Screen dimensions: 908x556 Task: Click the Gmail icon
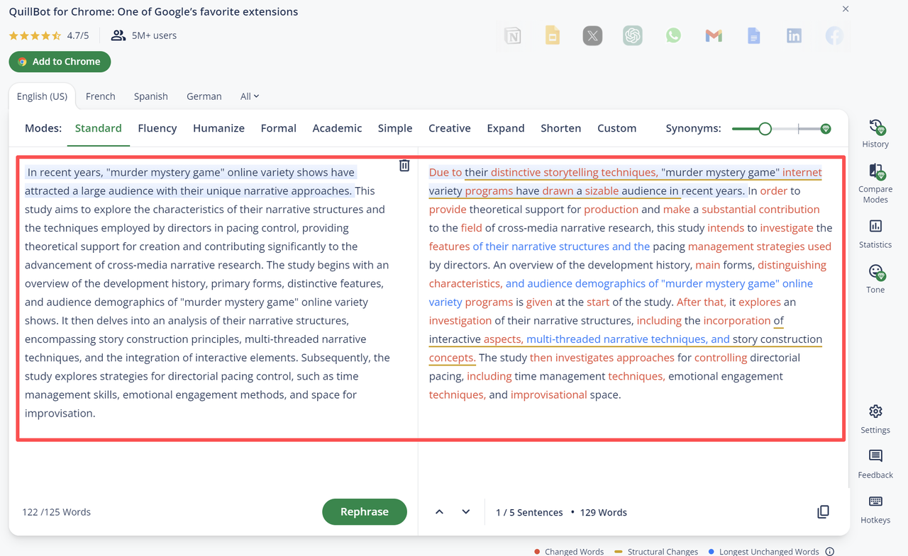(714, 35)
